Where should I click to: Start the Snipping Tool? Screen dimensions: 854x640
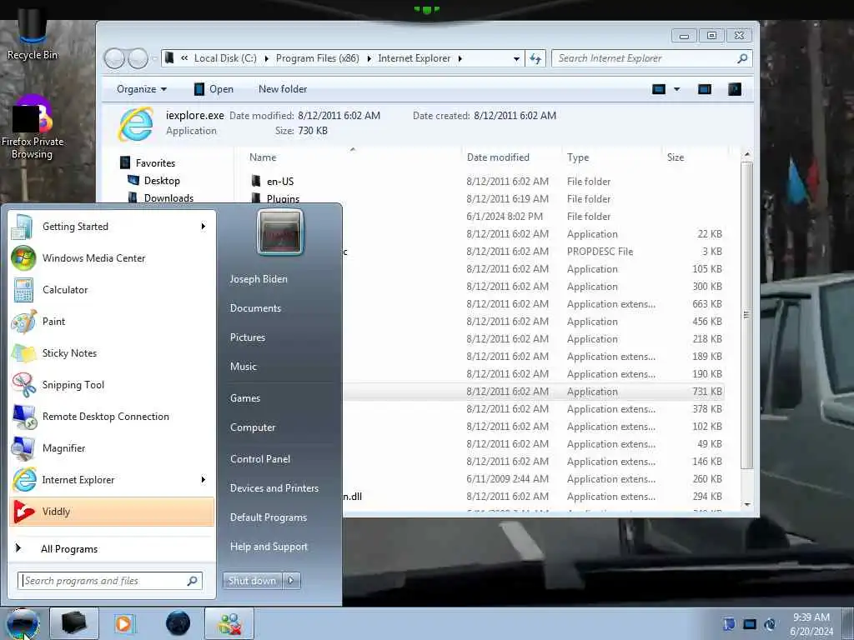pos(112,385)
